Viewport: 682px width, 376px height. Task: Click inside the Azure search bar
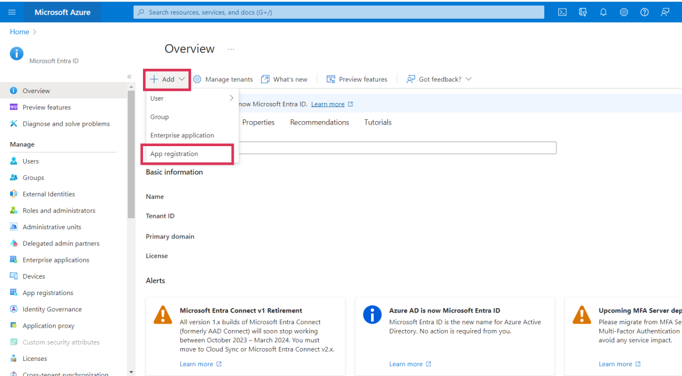(338, 12)
